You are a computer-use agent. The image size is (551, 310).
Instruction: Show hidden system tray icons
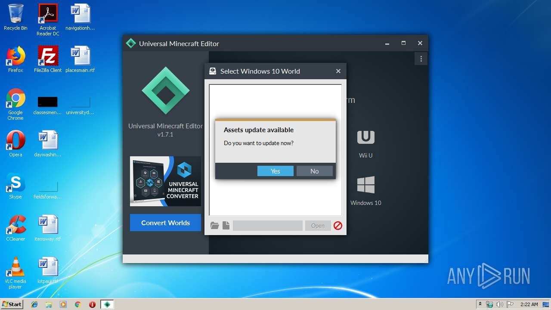480,304
